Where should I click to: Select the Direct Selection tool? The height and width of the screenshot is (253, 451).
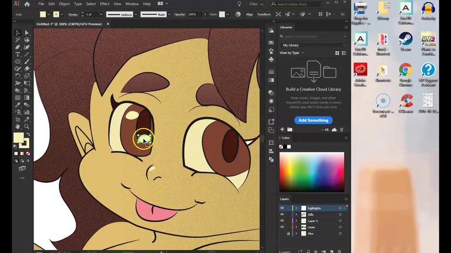[x=26, y=33]
